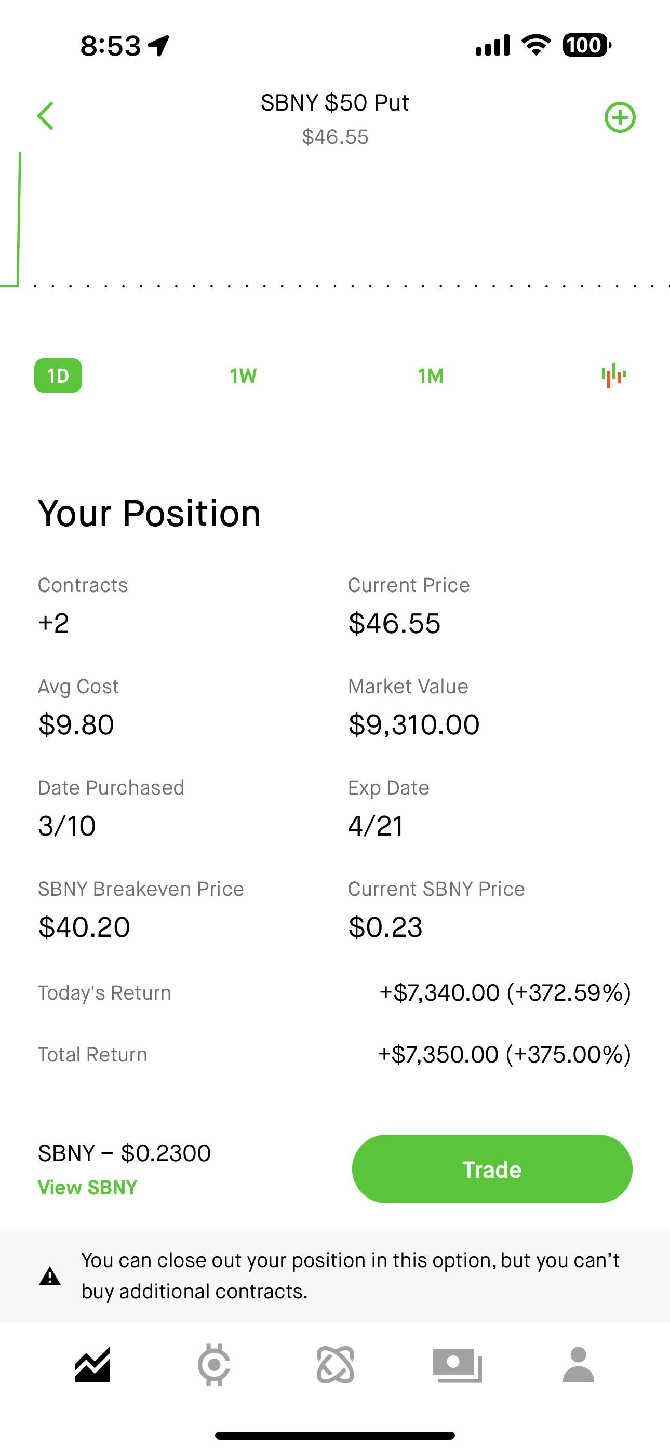Tap the green plus circle icon
The width and height of the screenshot is (670, 1452).
coord(620,117)
